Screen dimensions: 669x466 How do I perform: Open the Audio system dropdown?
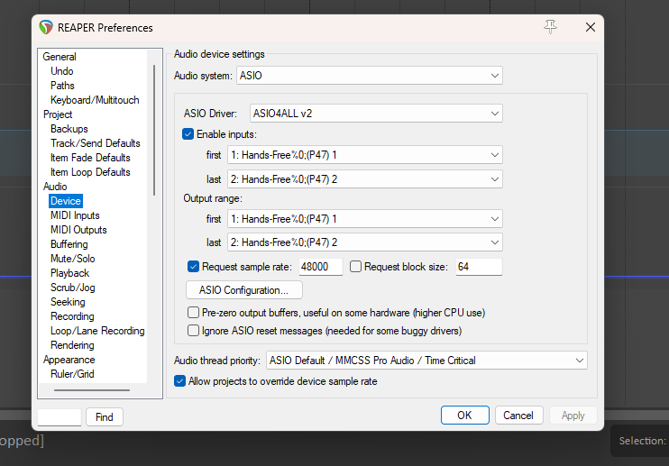(x=370, y=76)
